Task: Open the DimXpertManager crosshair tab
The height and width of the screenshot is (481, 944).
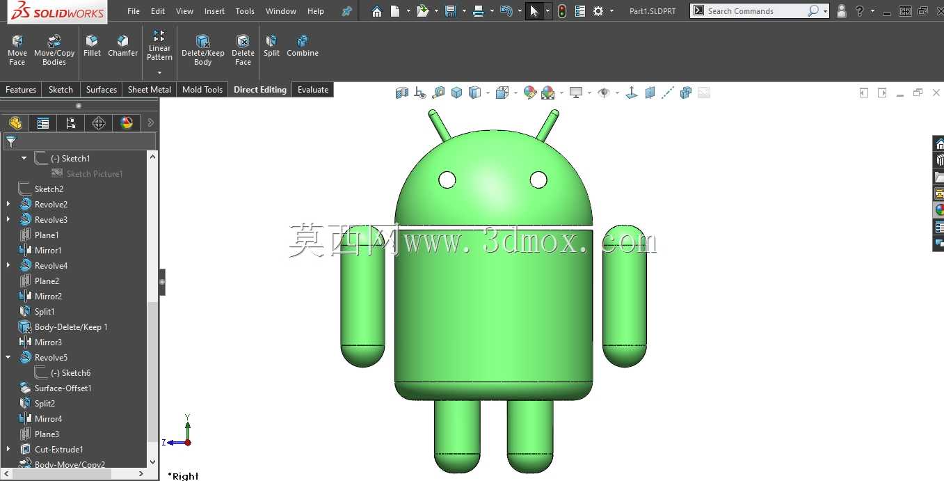Action: [99, 123]
